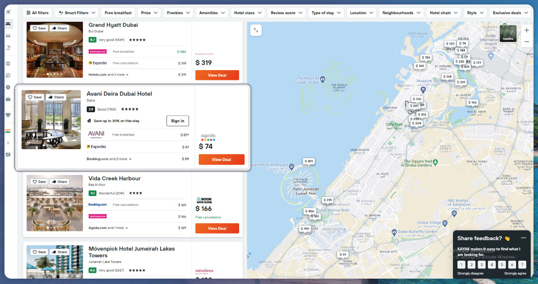Rate feedback 1 Strongly disagree

point(461,264)
